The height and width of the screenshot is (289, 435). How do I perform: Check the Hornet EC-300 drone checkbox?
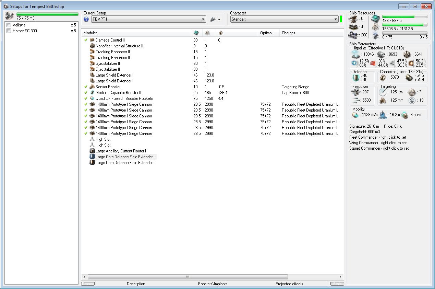[x=9, y=31]
